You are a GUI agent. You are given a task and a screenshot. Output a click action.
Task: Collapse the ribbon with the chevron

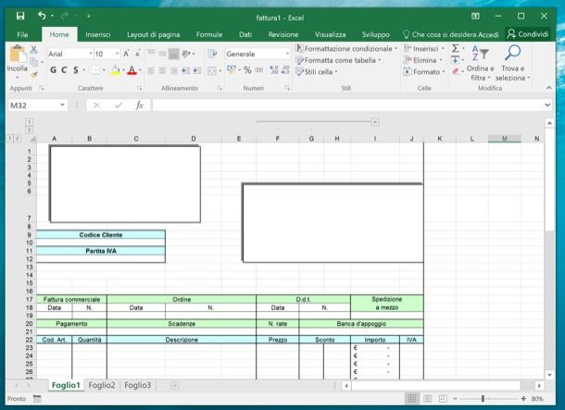tap(548, 88)
